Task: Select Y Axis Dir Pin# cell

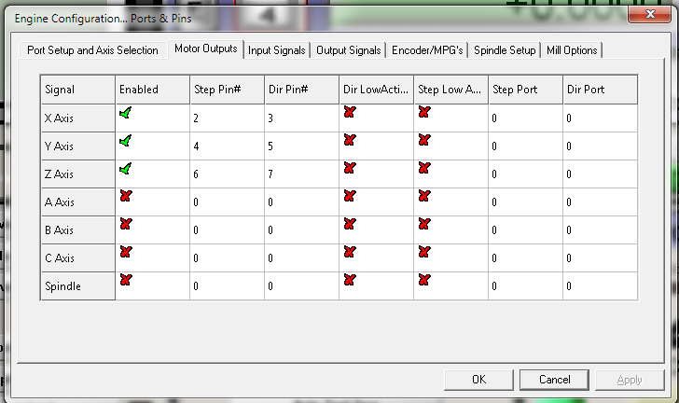Action: coord(301,146)
